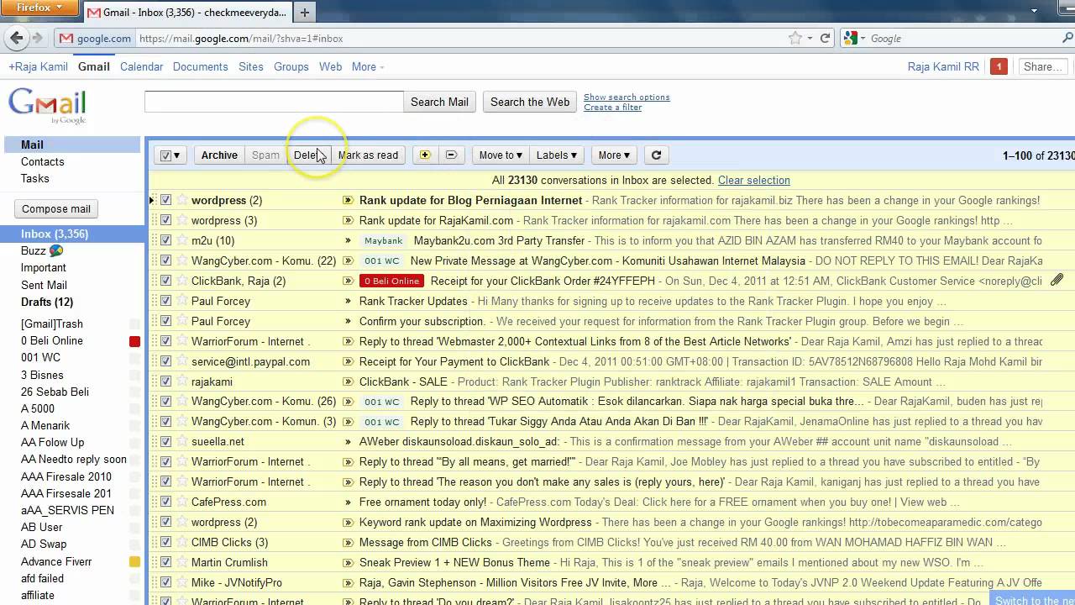
Task: Toggle importance marker on wordpress (3) row
Action: (x=348, y=220)
